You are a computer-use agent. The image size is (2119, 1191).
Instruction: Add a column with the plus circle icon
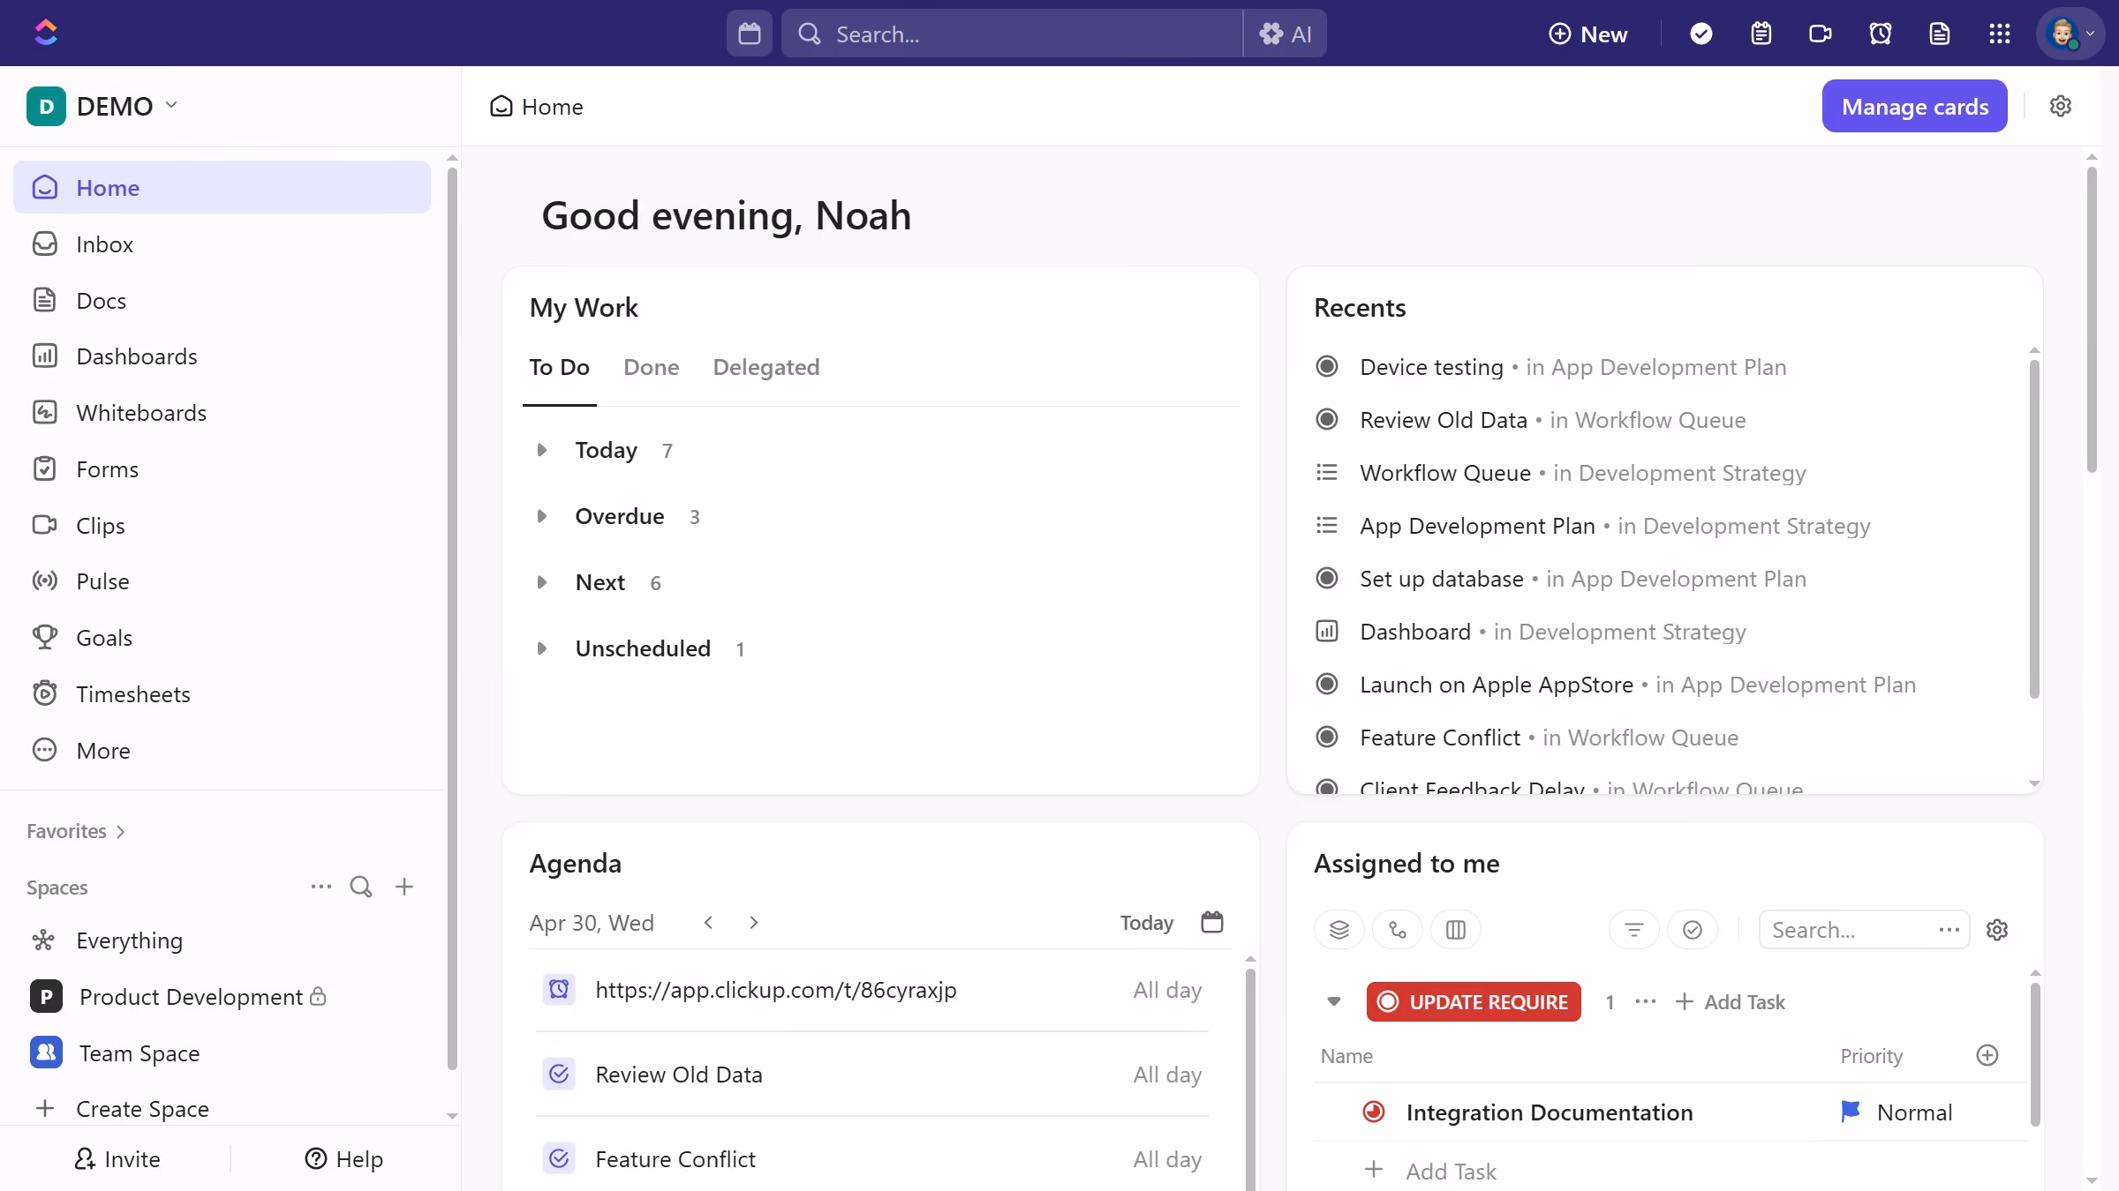[1987, 1055]
